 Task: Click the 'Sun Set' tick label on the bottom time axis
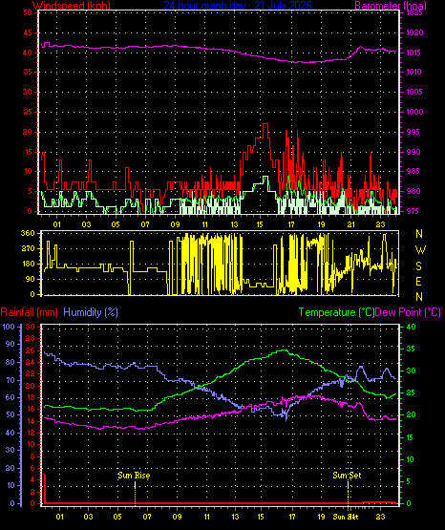346,517
